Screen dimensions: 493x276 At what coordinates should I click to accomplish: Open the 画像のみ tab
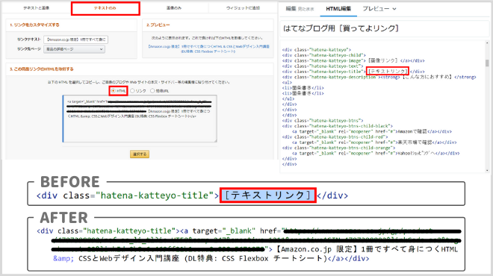pos(174,8)
